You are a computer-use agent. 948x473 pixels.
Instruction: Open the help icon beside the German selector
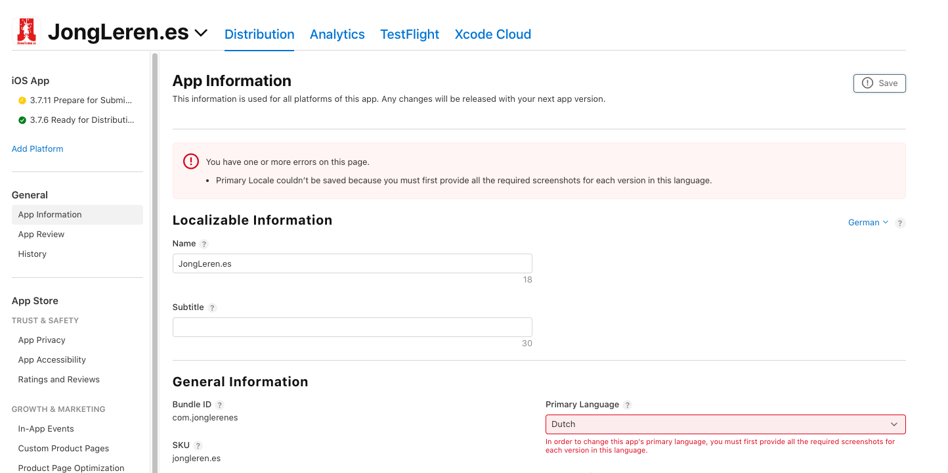(x=901, y=223)
